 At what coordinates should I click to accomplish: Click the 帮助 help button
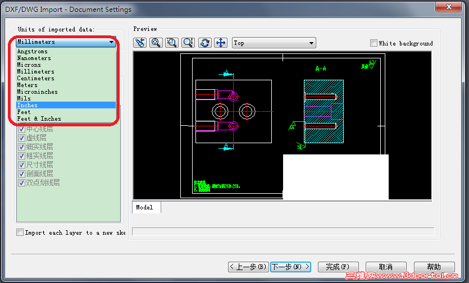(x=434, y=267)
